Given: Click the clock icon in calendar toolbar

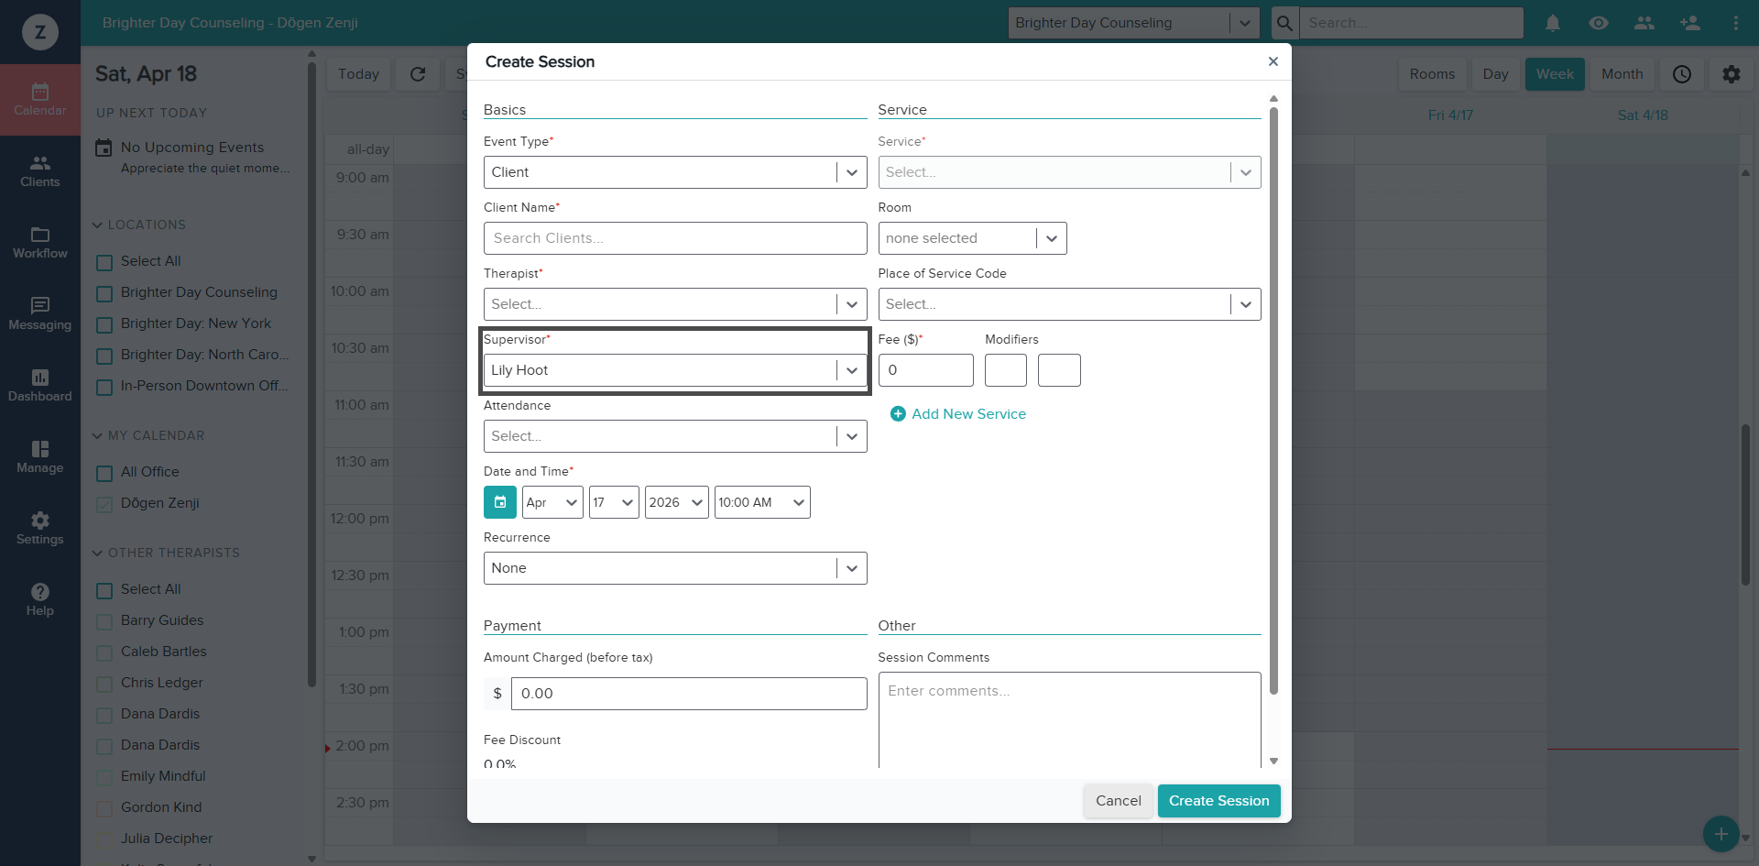Looking at the screenshot, I should click(1682, 74).
